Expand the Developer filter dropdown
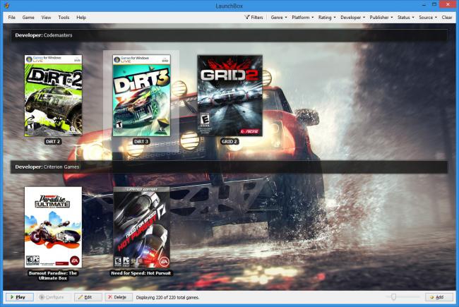Screen dimensions: 459x307 point(352,17)
